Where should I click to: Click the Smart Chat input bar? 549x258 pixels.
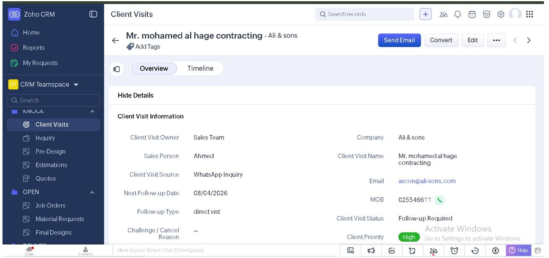point(226,250)
